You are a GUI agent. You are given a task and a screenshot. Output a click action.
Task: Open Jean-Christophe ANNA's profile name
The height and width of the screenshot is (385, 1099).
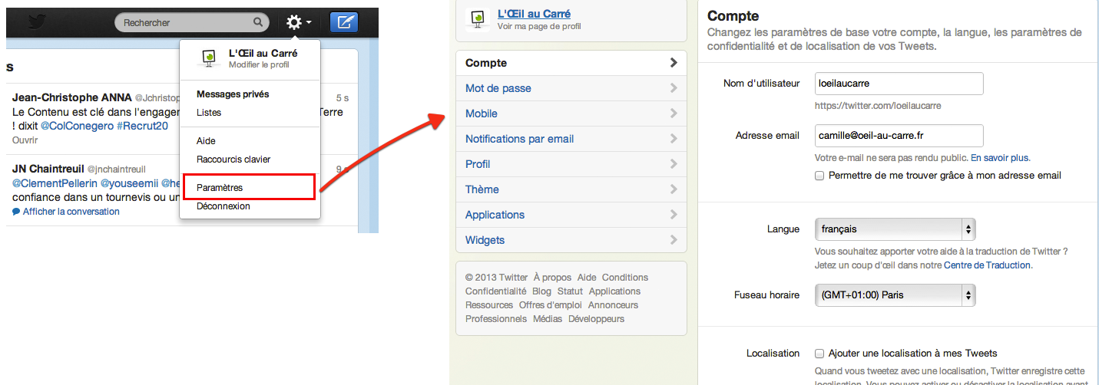click(72, 97)
